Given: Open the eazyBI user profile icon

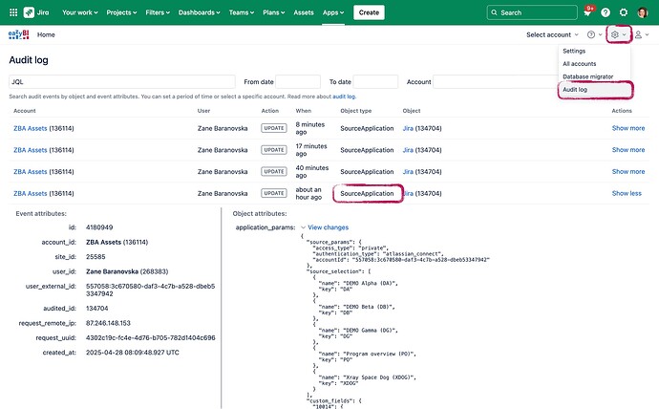Looking at the screenshot, I should [x=638, y=34].
